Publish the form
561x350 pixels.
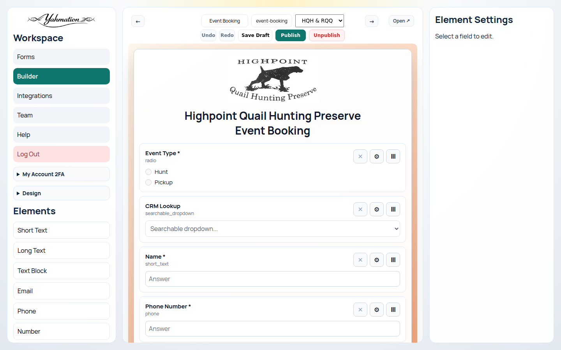290,35
